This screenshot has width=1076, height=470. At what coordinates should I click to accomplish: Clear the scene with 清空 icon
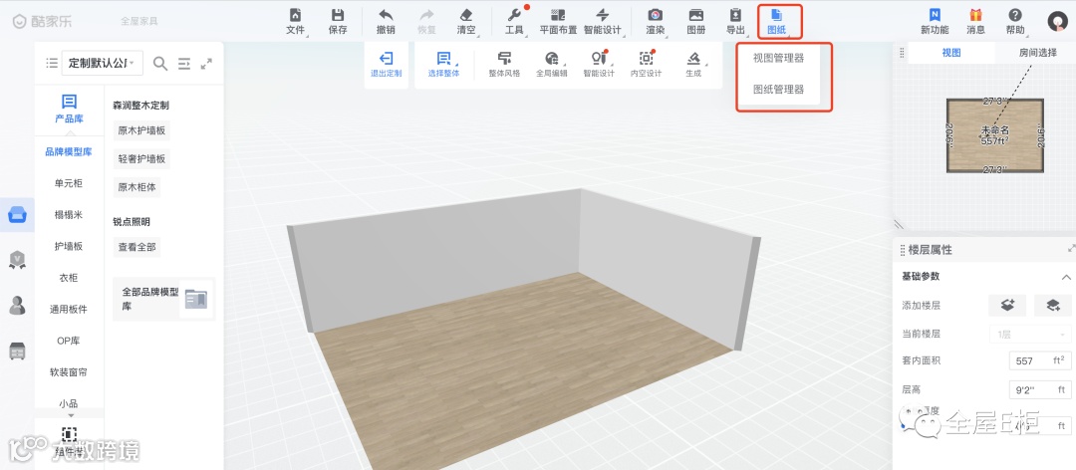tap(466, 21)
